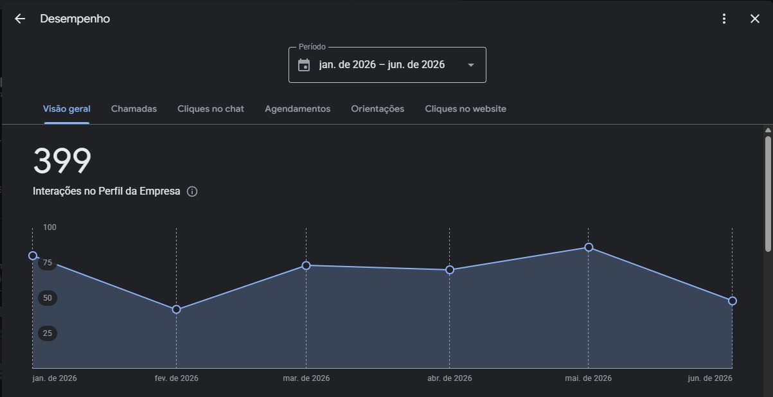The height and width of the screenshot is (397, 773).
Task: Click the mai. de 2026 peak data point
Action: (x=589, y=247)
